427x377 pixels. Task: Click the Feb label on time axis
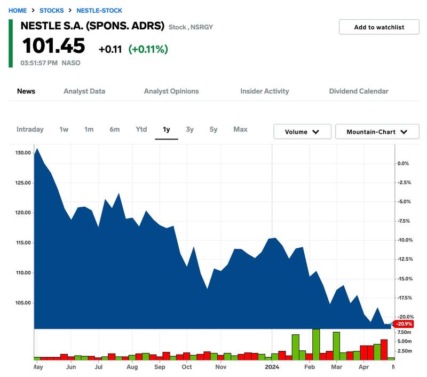(310, 367)
